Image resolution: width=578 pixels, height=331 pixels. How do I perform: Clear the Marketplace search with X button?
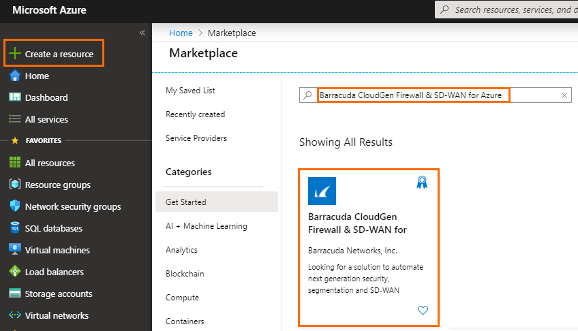[x=564, y=95]
